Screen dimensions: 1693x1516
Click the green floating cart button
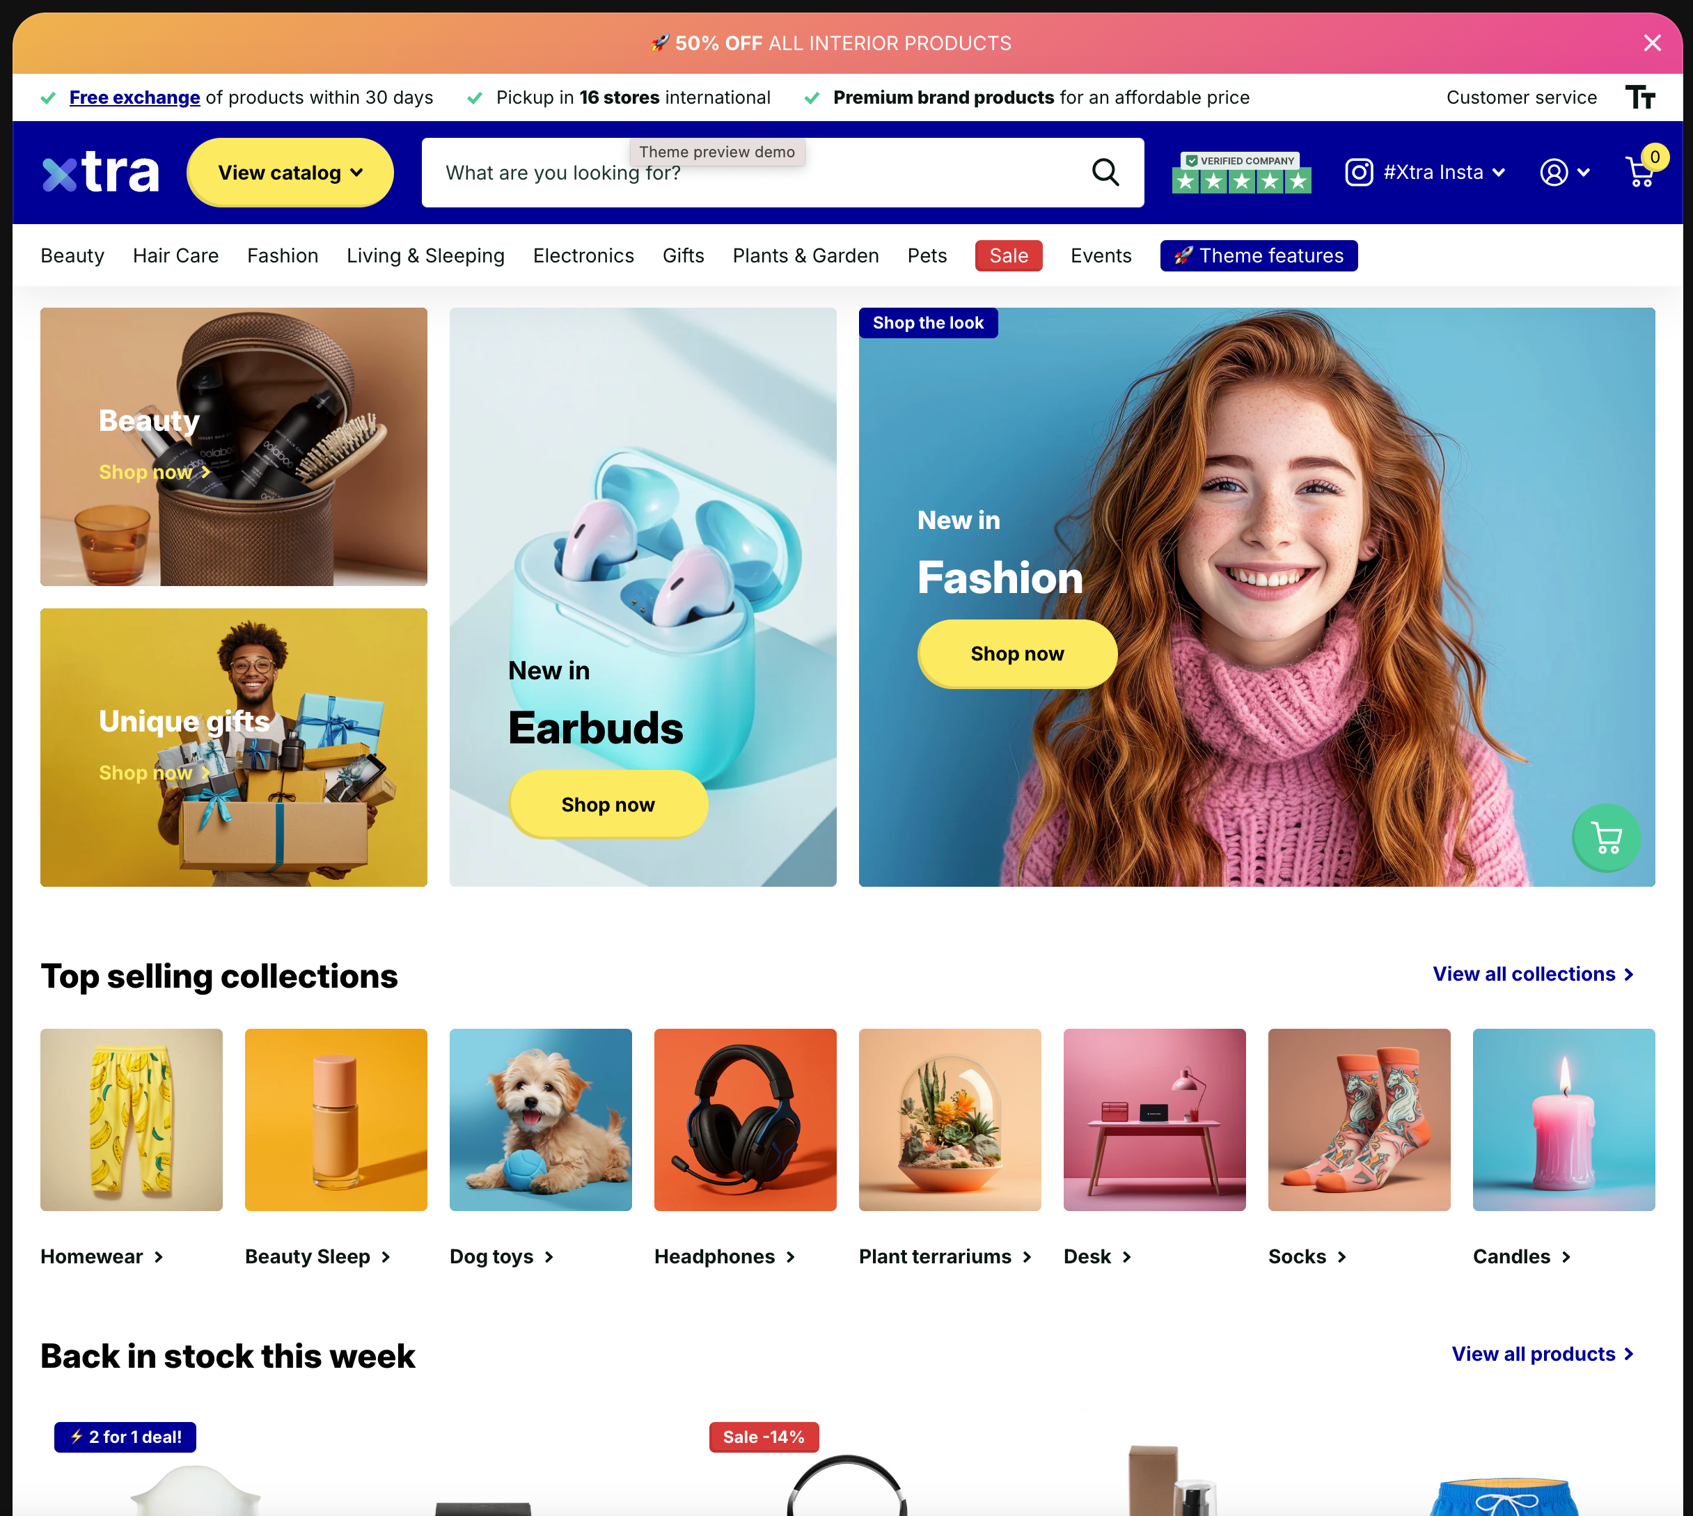point(1607,838)
